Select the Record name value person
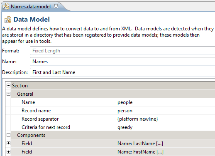215x156 pixels. tap(125, 111)
